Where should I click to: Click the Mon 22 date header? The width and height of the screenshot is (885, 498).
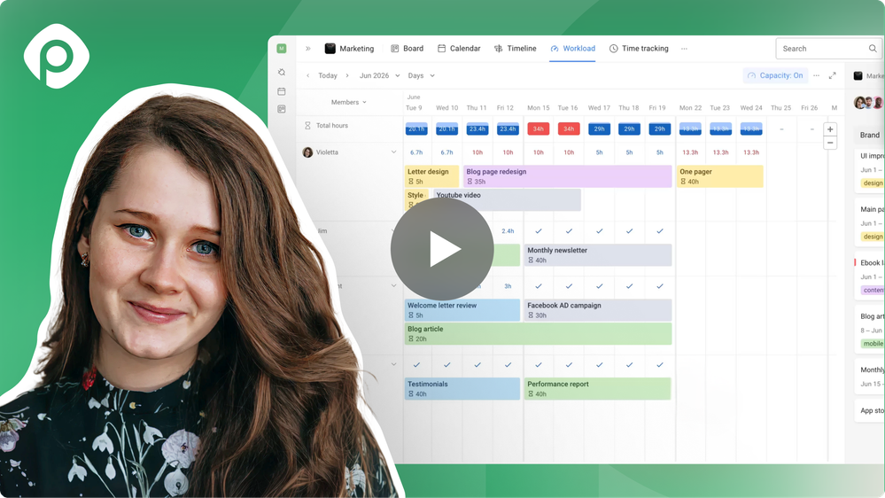point(690,108)
